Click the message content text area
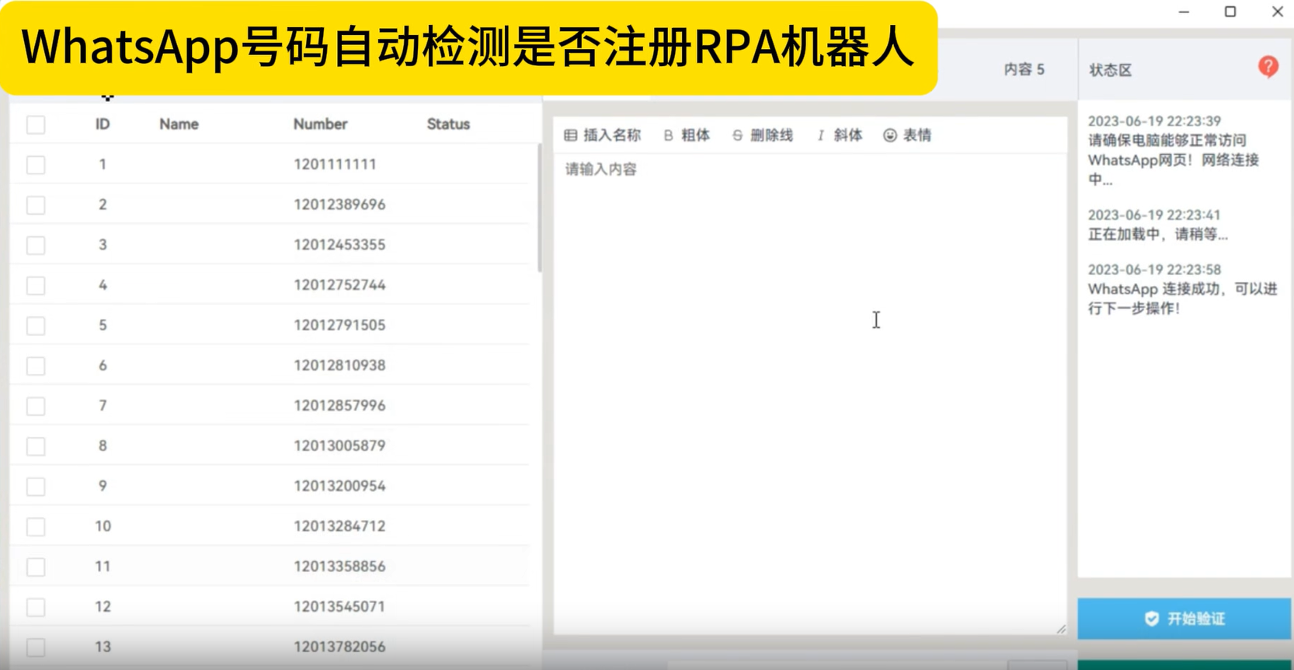The height and width of the screenshot is (670, 1294). (809, 393)
